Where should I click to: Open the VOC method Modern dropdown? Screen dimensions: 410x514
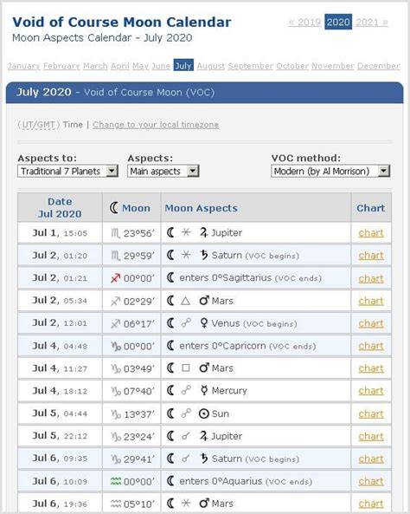330,171
